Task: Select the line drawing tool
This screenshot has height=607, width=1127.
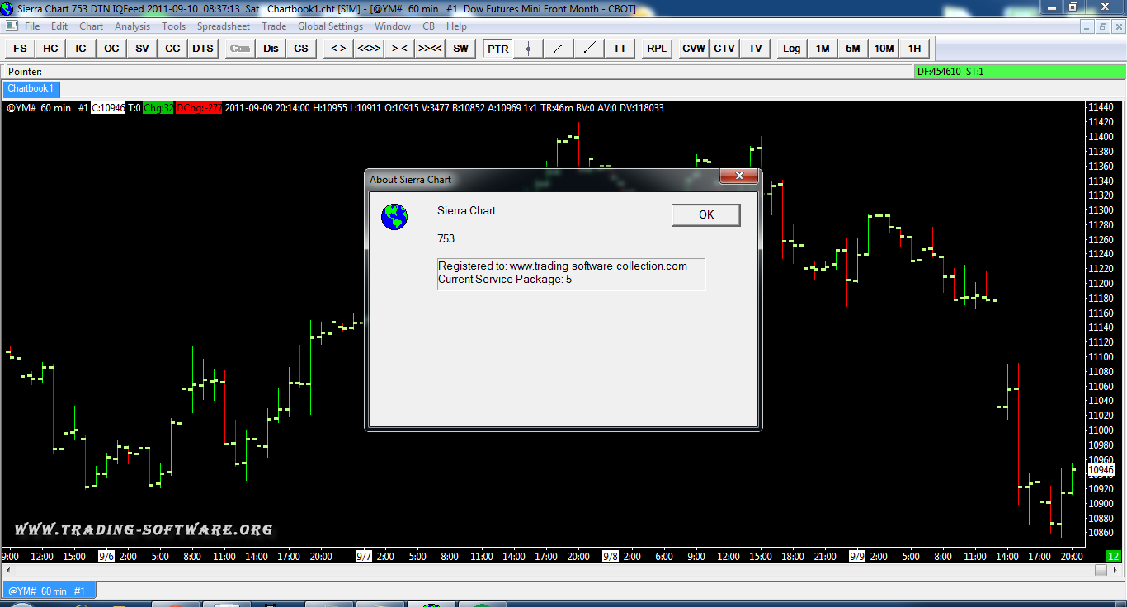Action: 559,49
